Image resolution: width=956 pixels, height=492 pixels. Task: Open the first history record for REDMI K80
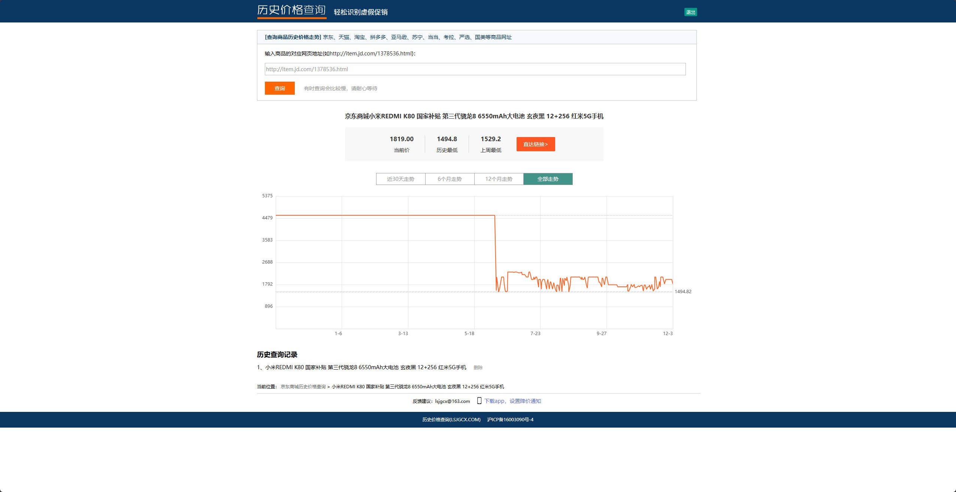coord(366,367)
